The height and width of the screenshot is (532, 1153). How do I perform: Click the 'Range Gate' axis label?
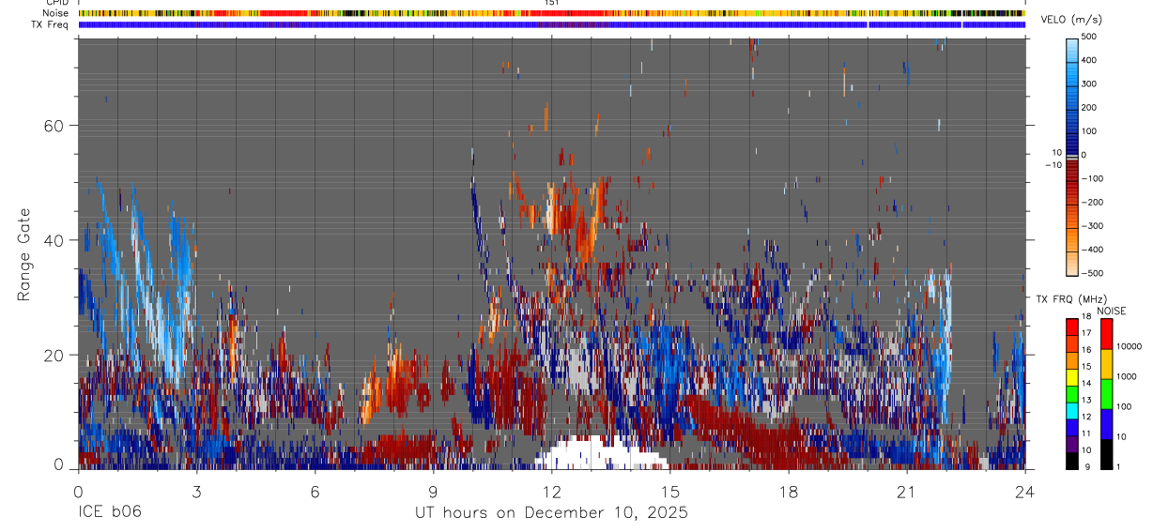coord(25,254)
